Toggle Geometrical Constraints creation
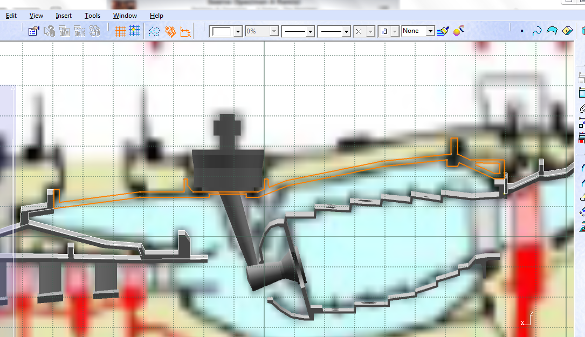585x337 pixels. coord(170,31)
